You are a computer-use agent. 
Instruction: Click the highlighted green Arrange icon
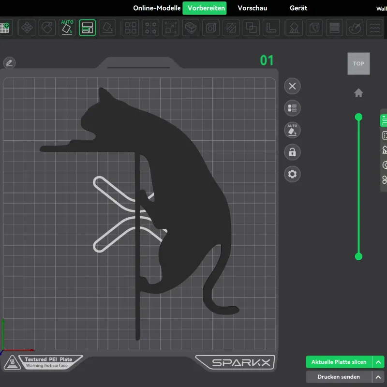88,28
